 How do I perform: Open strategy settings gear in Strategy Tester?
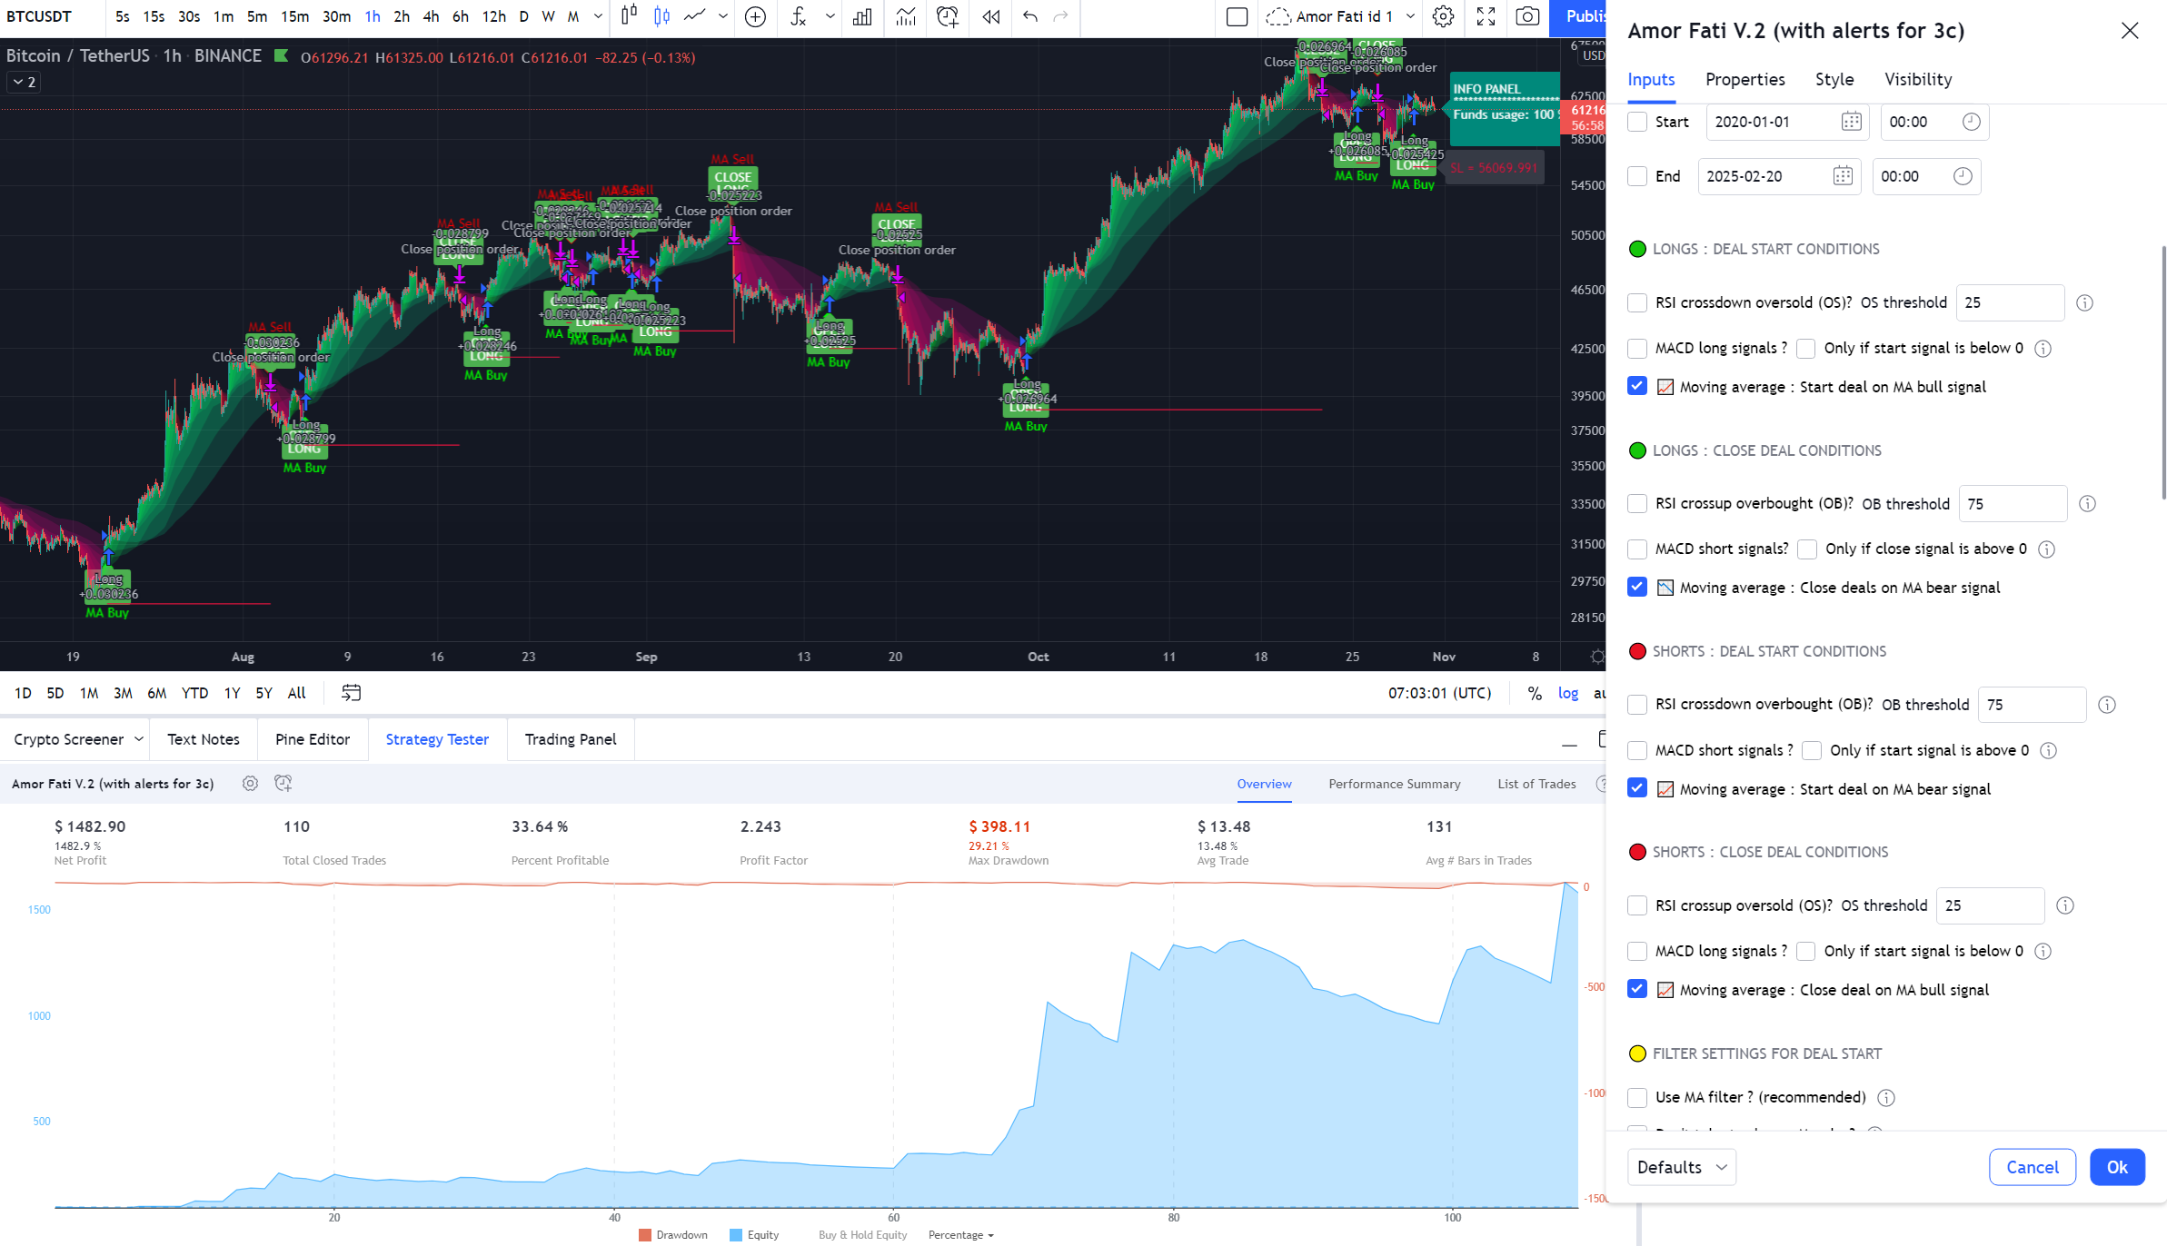coord(250,783)
